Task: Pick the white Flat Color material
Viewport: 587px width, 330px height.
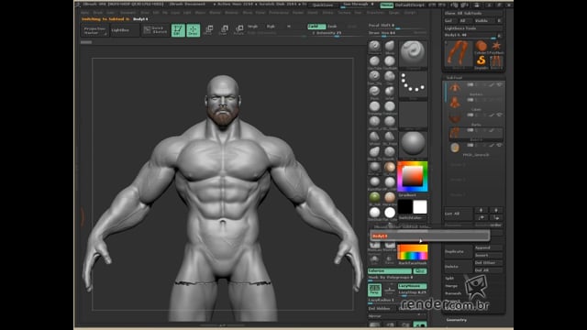Action: tap(390, 213)
